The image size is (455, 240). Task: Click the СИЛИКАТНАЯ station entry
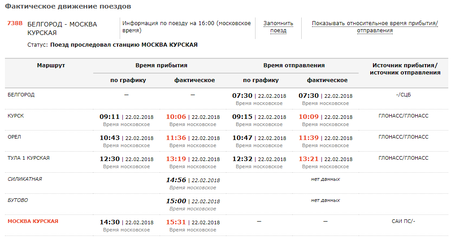tap(25, 179)
